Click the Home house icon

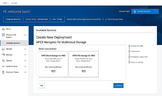3,29
